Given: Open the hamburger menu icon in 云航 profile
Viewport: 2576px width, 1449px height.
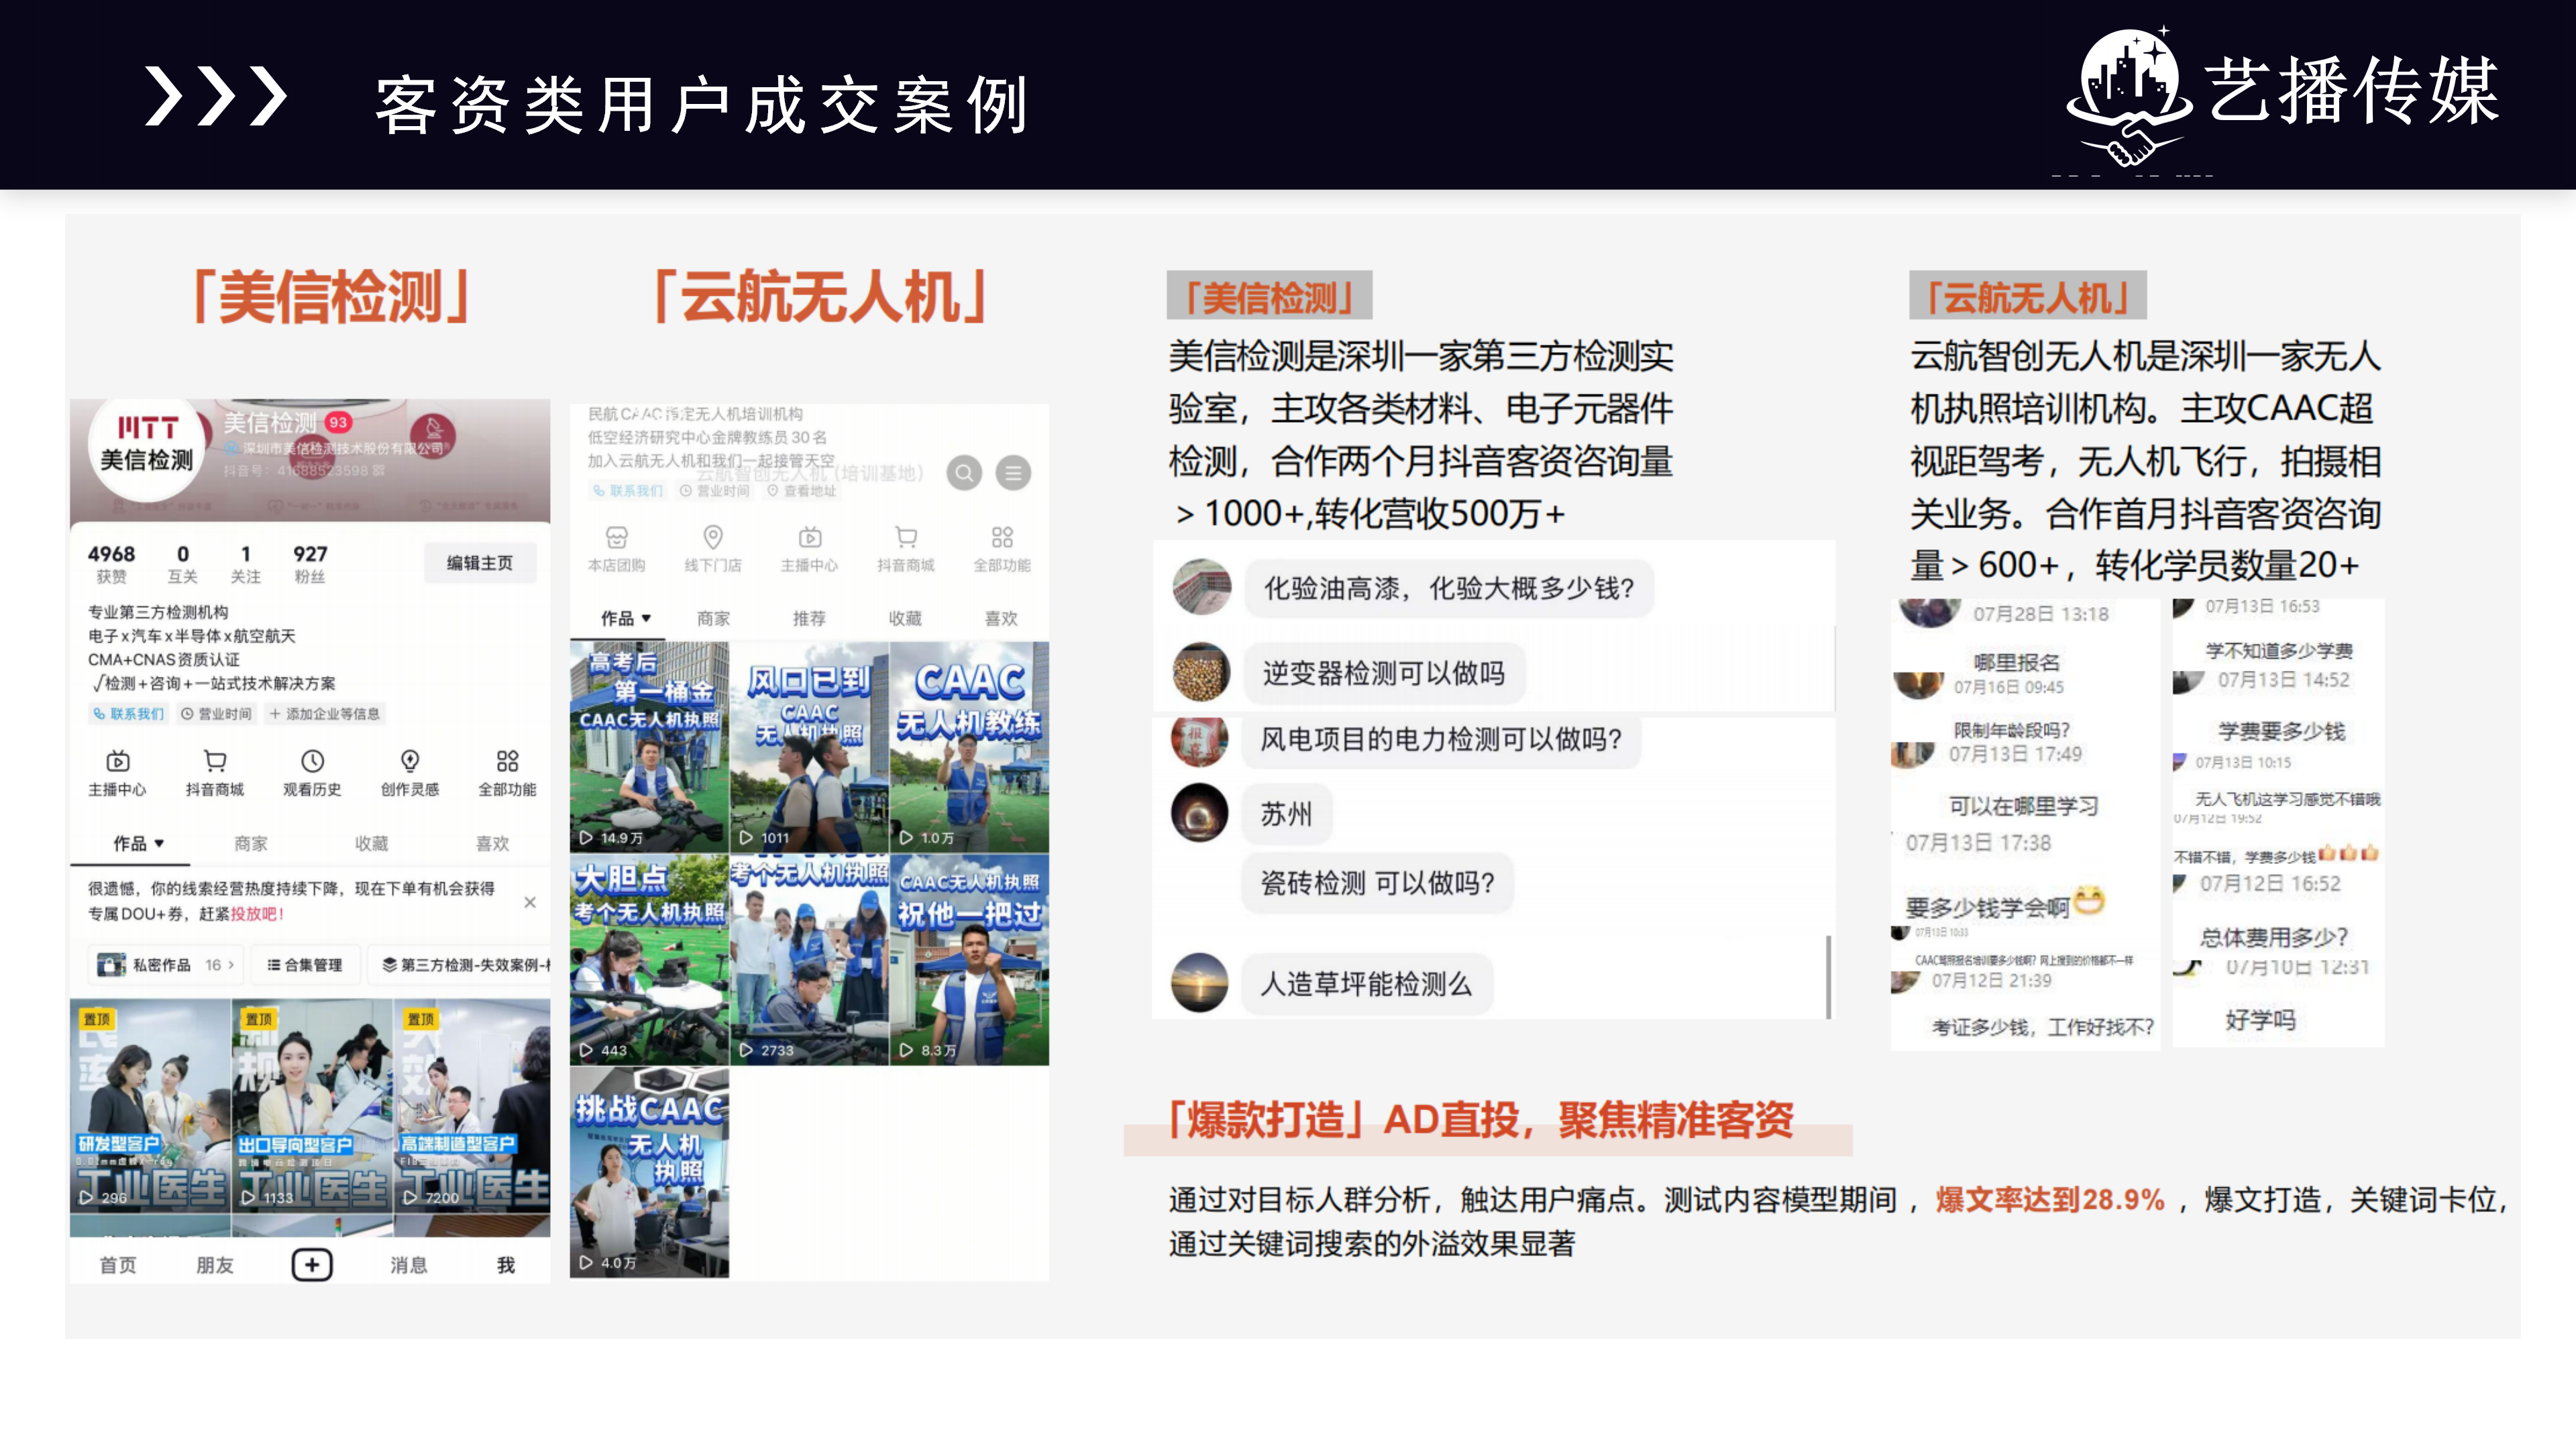Looking at the screenshot, I should (x=1013, y=473).
